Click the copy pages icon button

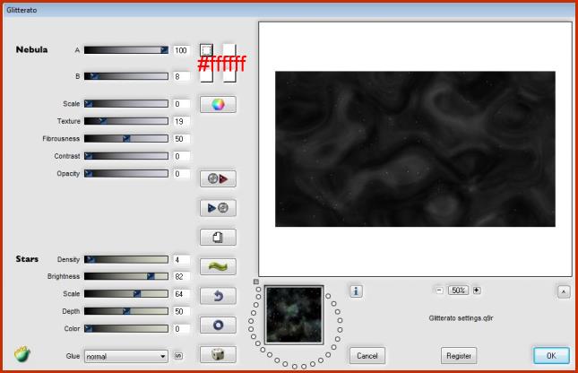(216, 237)
